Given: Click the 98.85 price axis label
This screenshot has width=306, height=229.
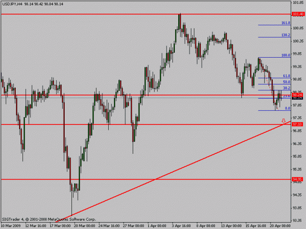Looking at the screenshot, I should tap(298, 80).
